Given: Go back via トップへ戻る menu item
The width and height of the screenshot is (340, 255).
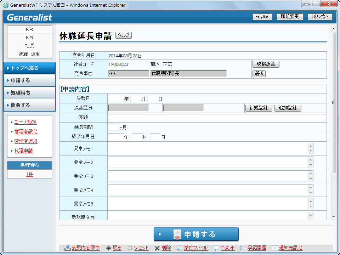Looking at the screenshot, I should (x=29, y=68).
